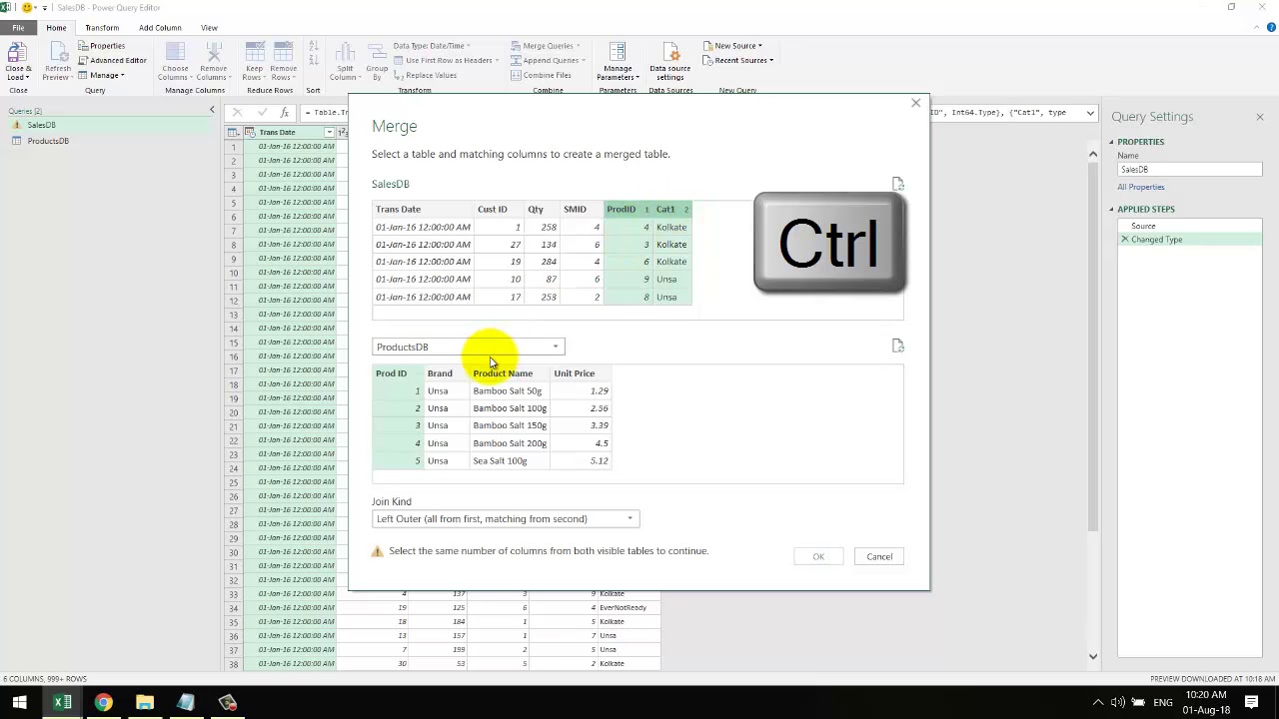The image size is (1279, 719).
Task: Open the Add Column ribbon tab
Action: [x=160, y=28]
